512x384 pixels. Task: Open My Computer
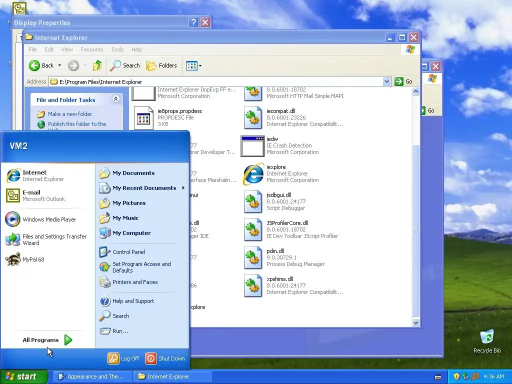pyautogui.click(x=125, y=233)
